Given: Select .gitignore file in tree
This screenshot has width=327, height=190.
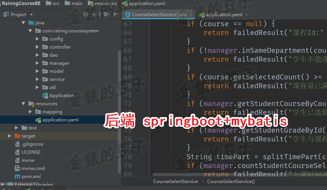Looking at the screenshot, I should [x=32, y=144].
